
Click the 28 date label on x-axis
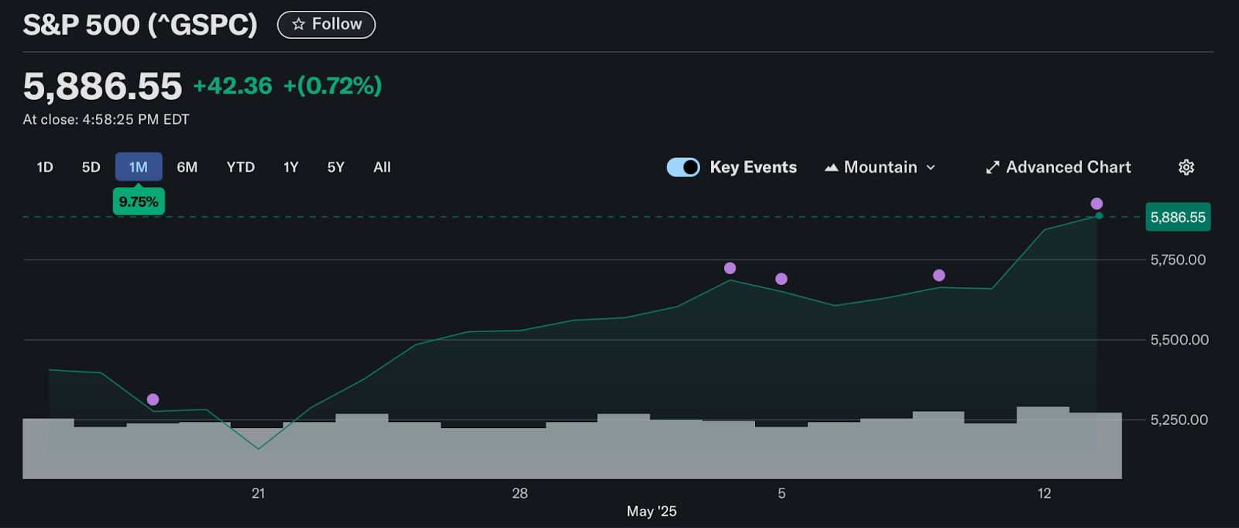[x=520, y=493]
